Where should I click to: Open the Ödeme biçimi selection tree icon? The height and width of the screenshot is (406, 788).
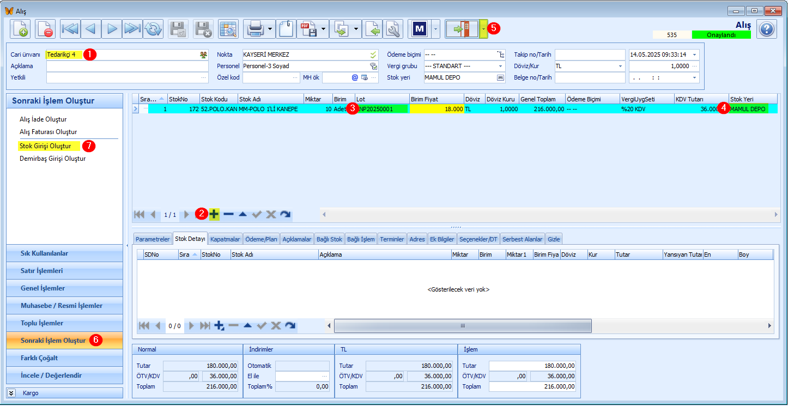pos(501,54)
